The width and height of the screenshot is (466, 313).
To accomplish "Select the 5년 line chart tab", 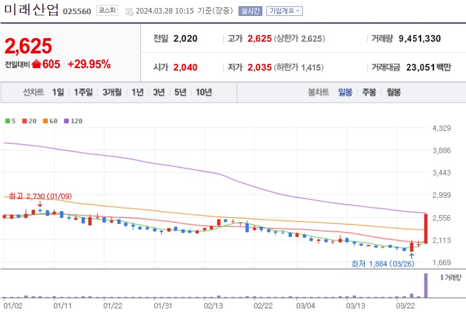I will pyautogui.click(x=180, y=92).
